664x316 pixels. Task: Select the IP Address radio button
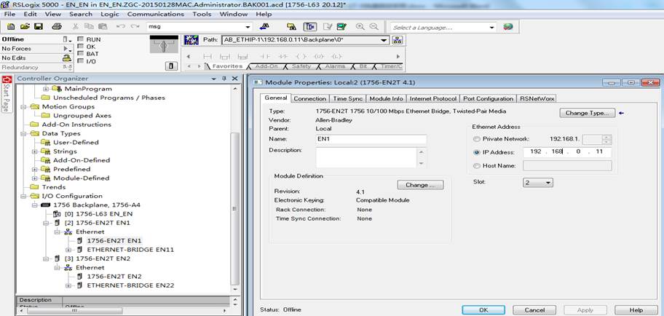click(478, 152)
